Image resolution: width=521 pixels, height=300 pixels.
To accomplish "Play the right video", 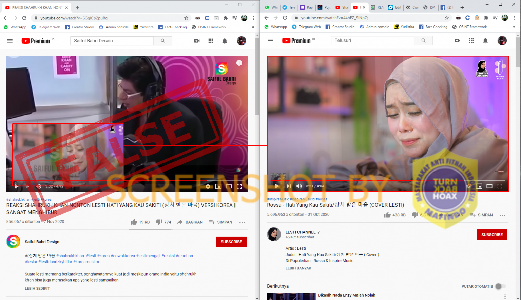I will click(277, 186).
